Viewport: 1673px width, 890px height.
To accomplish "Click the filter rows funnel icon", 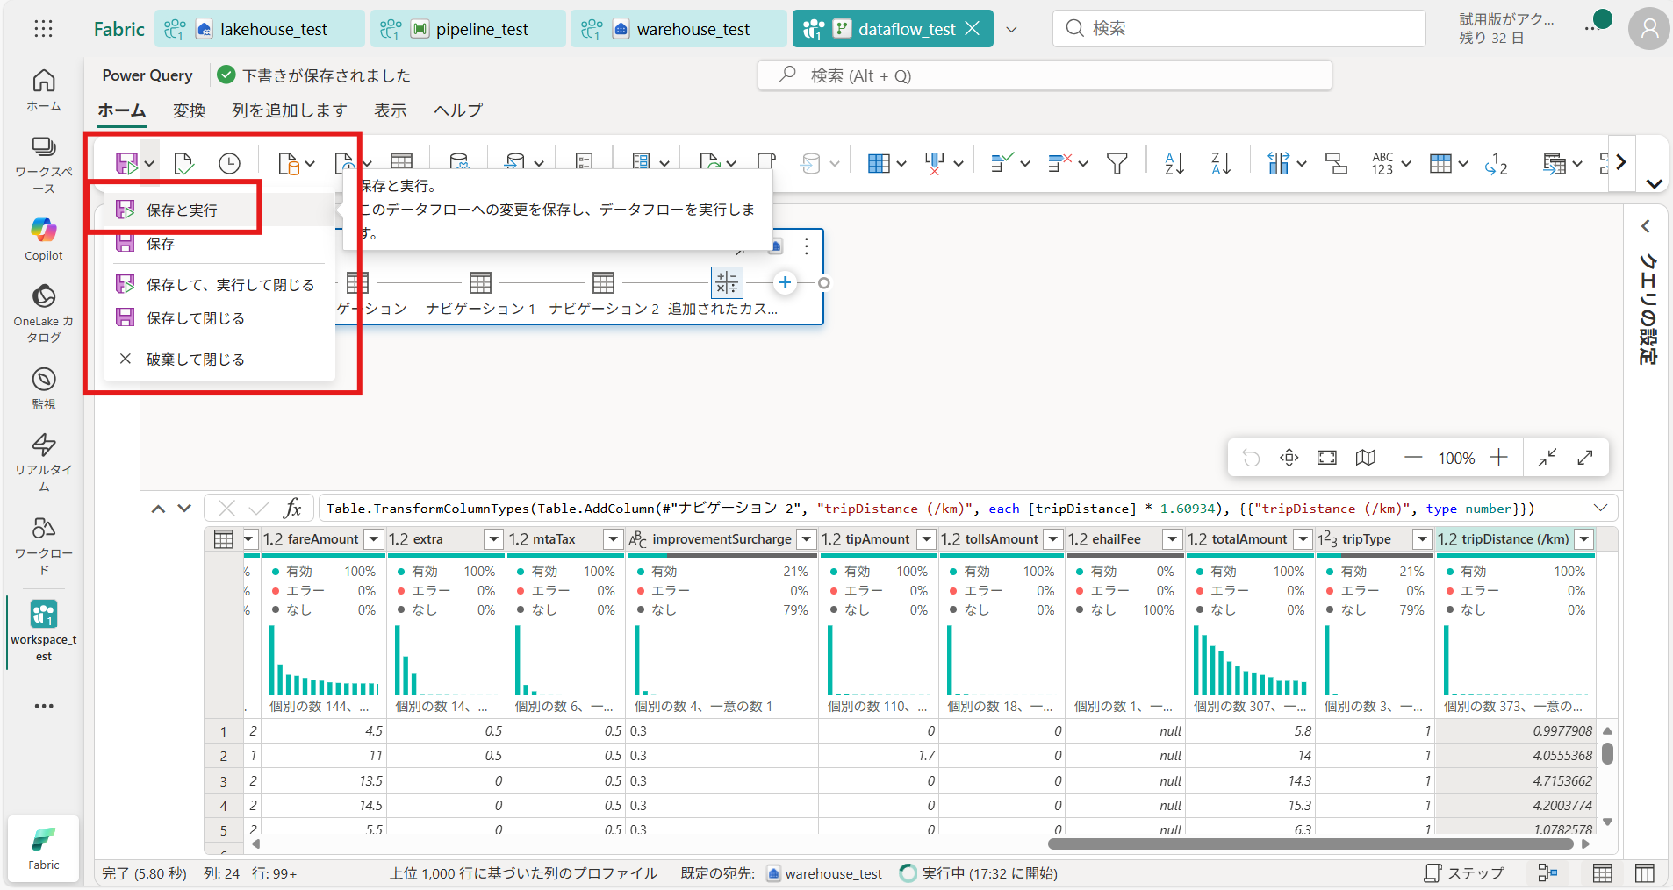I will pos(1117,163).
